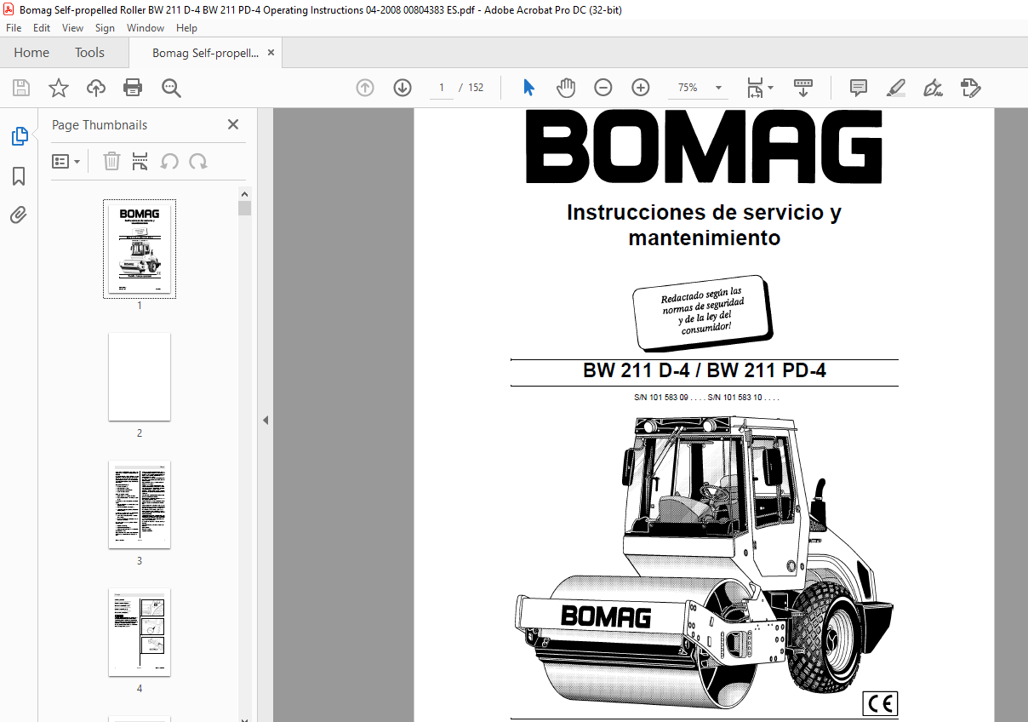The width and height of the screenshot is (1028, 722).
Task: Click the stamp/send document tool icon
Action: click(x=971, y=88)
